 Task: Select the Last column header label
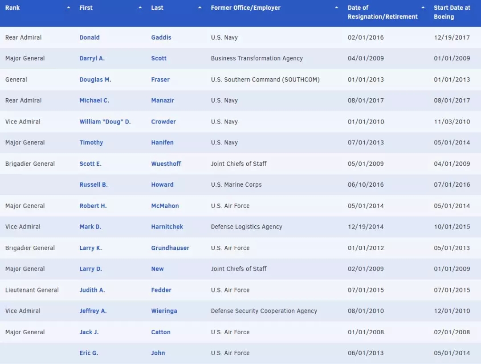click(x=157, y=8)
